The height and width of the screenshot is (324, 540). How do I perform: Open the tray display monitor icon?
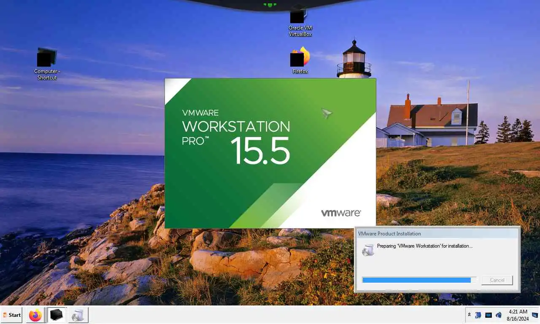pos(489,315)
